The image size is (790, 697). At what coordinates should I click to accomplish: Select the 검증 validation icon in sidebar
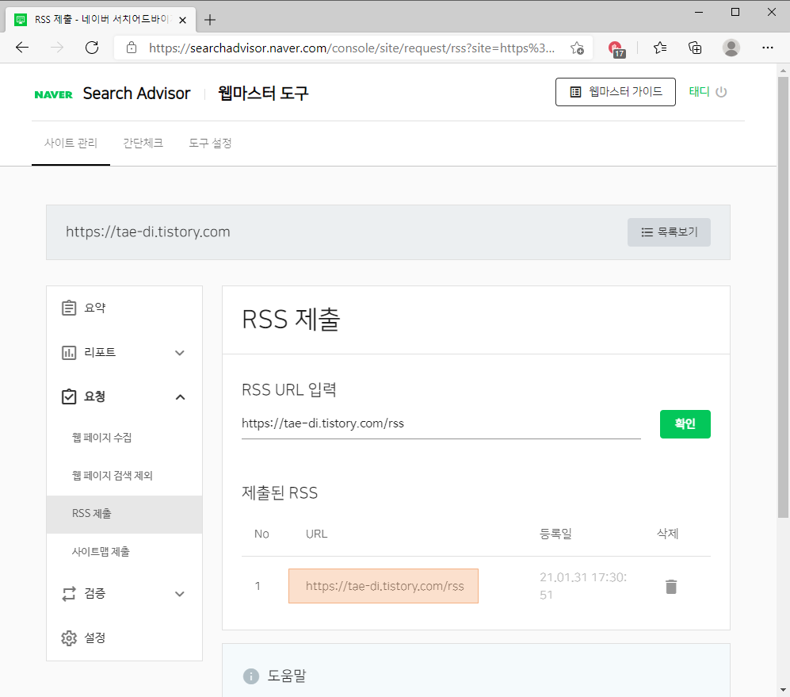point(69,593)
